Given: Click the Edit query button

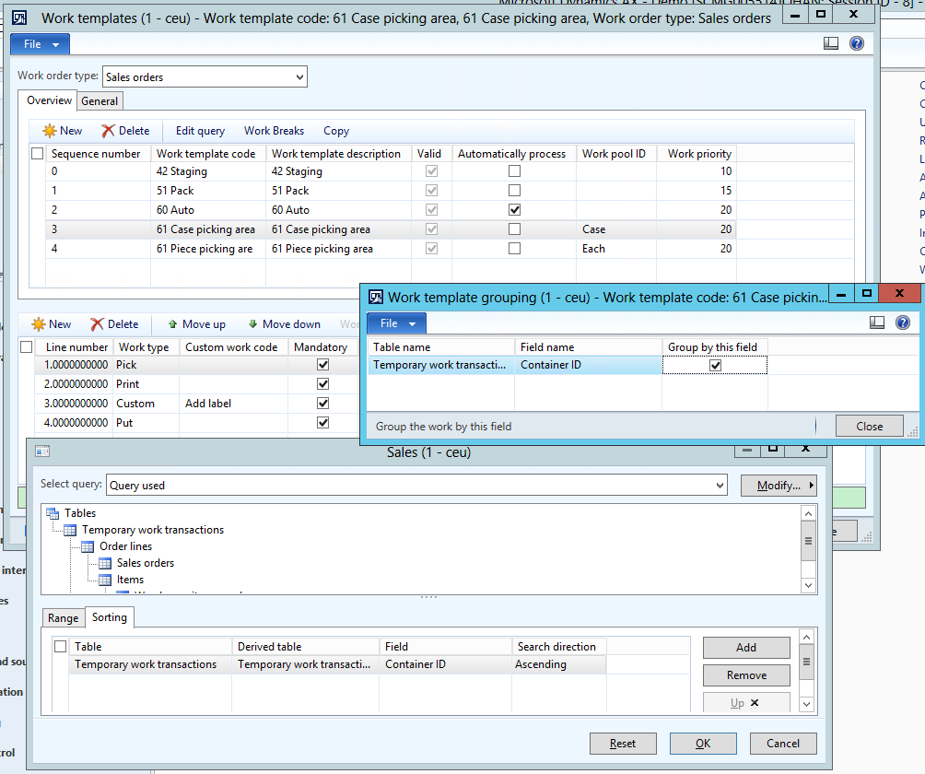Looking at the screenshot, I should [200, 131].
